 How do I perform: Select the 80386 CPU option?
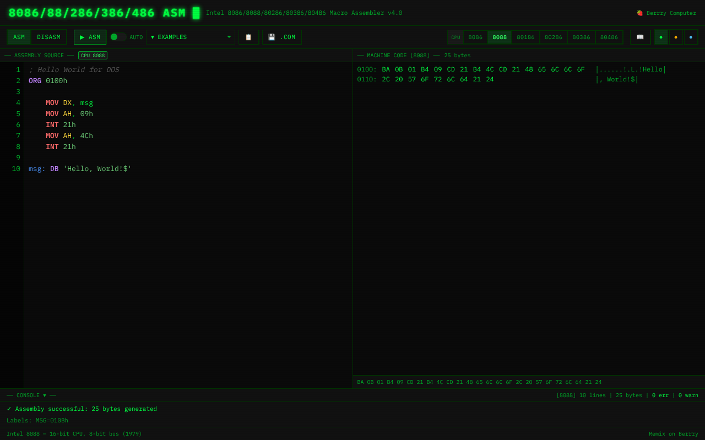coord(581,37)
